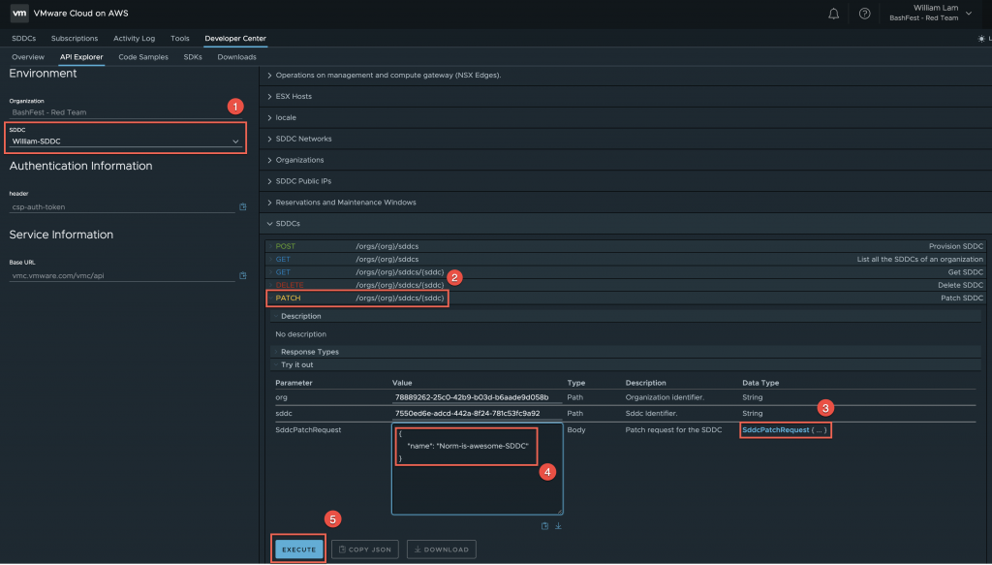Screen dimensions: 992x565
Task: Copy the Base URL value
Action: pyautogui.click(x=243, y=276)
